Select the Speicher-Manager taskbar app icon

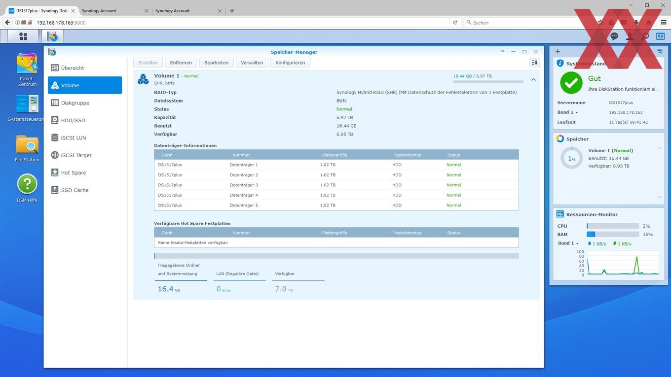coord(52,36)
